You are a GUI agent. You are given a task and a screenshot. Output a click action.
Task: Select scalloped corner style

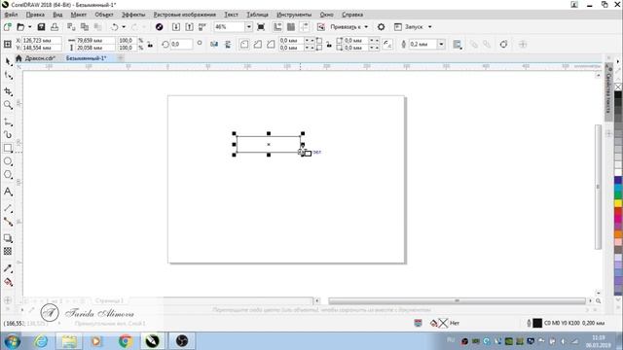pos(257,44)
